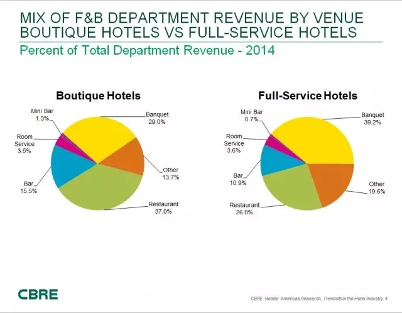Select the Banquet 29.0% label
This screenshot has width=402, height=313.
point(157,118)
